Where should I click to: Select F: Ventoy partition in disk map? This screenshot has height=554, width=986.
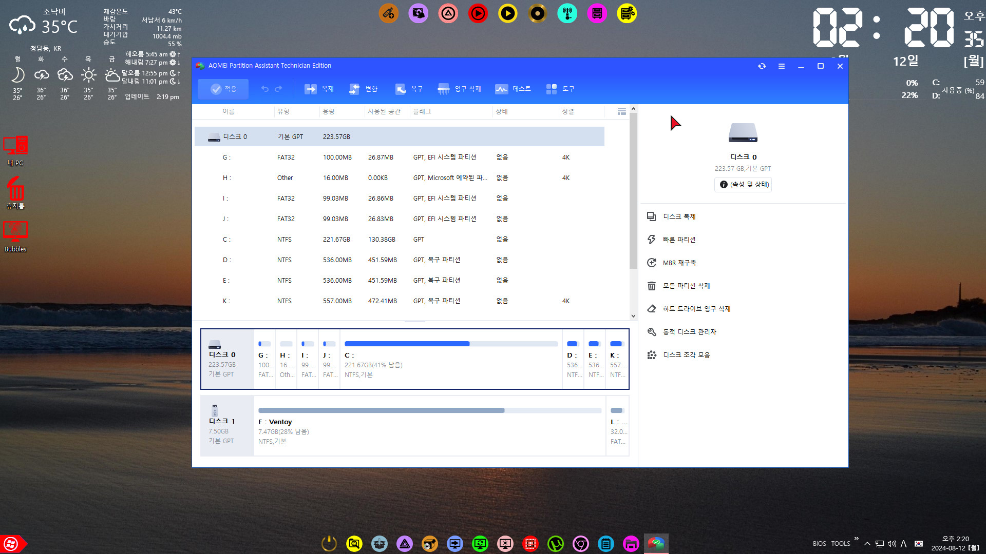(430, 426)
